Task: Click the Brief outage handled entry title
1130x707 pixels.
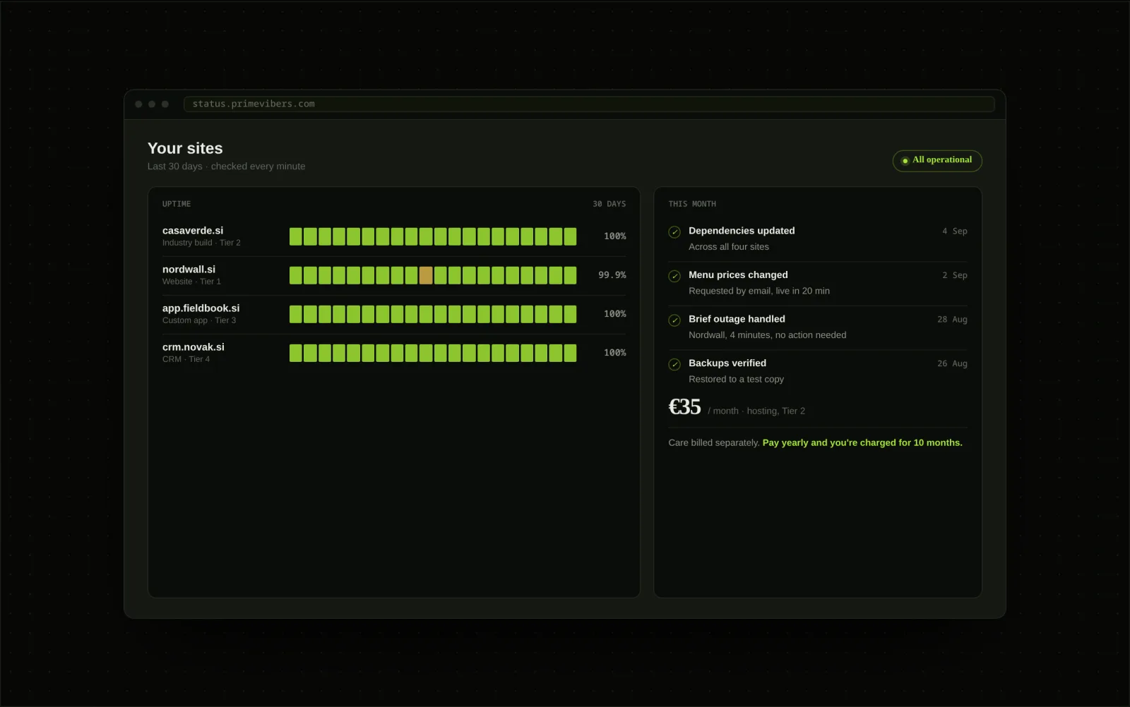Action: pyautogui.click(x=737, y=319)
